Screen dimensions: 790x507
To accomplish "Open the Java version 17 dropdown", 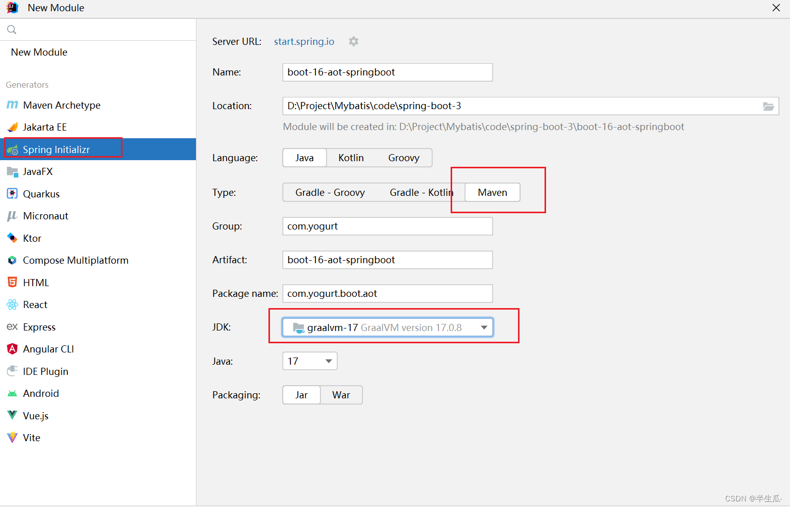I will (310, 361).
